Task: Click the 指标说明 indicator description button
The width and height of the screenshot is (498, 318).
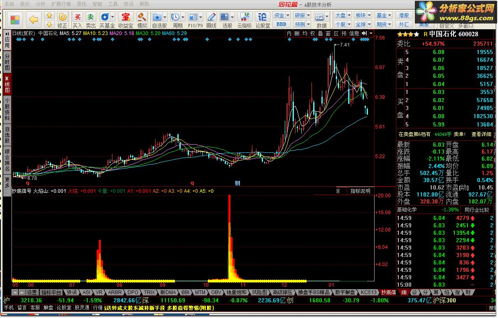Action: coord(360,191)
